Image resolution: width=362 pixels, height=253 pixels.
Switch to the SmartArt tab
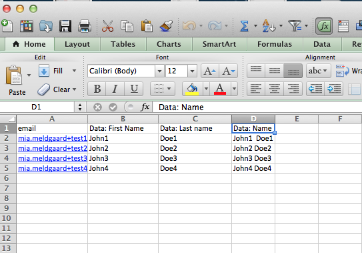click(219, 44)
